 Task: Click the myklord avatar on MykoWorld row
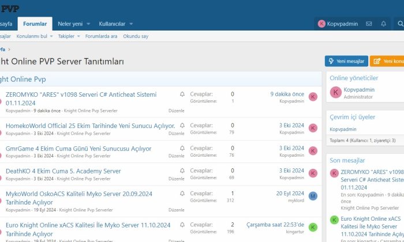pos(313,196)
